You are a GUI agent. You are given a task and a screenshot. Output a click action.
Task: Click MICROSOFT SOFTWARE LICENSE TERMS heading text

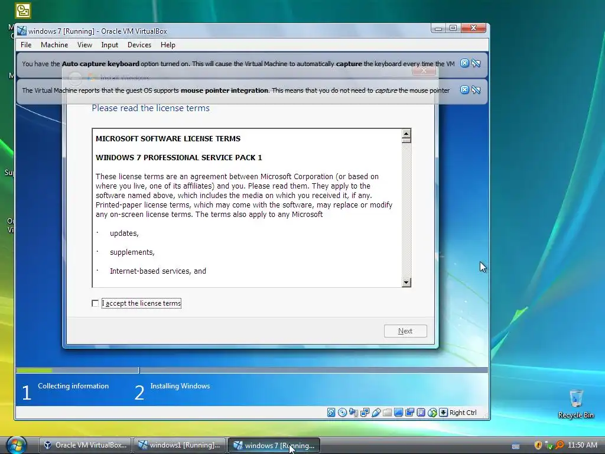tap(168, 138)
